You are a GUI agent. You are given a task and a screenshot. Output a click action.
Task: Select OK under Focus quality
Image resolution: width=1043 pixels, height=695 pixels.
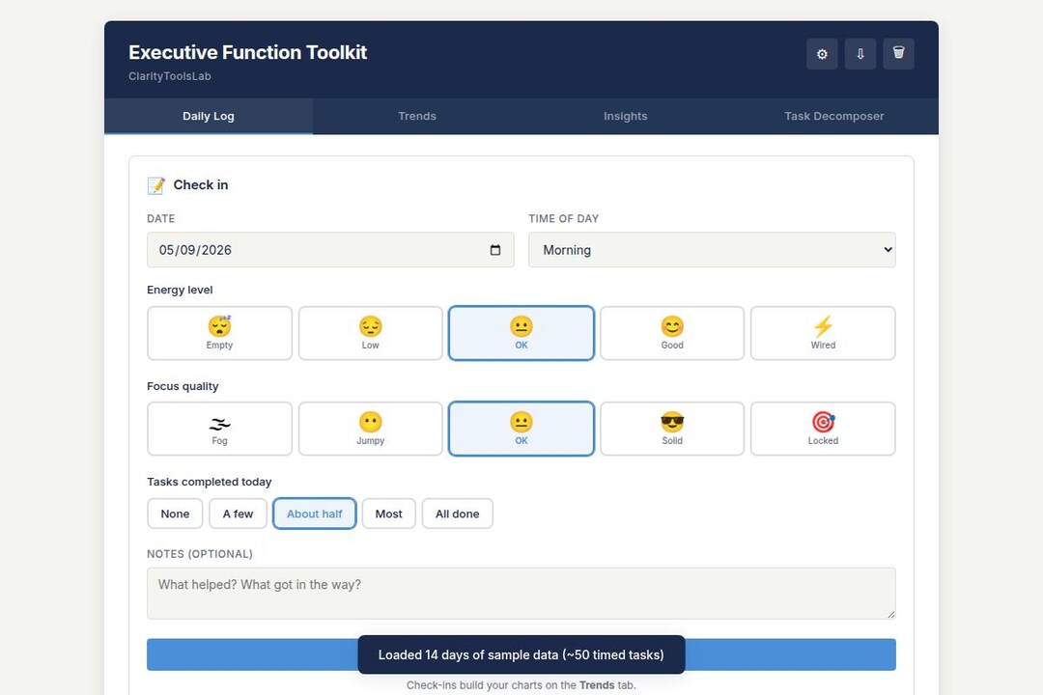click(521, 429)
